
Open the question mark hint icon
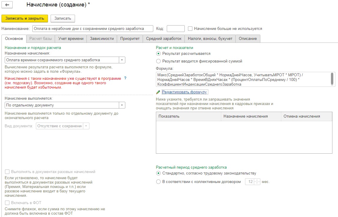(125, 78)
